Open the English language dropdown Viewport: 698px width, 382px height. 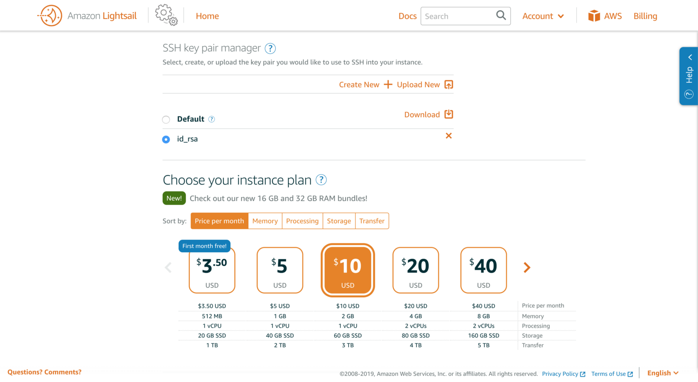point(663,373)
